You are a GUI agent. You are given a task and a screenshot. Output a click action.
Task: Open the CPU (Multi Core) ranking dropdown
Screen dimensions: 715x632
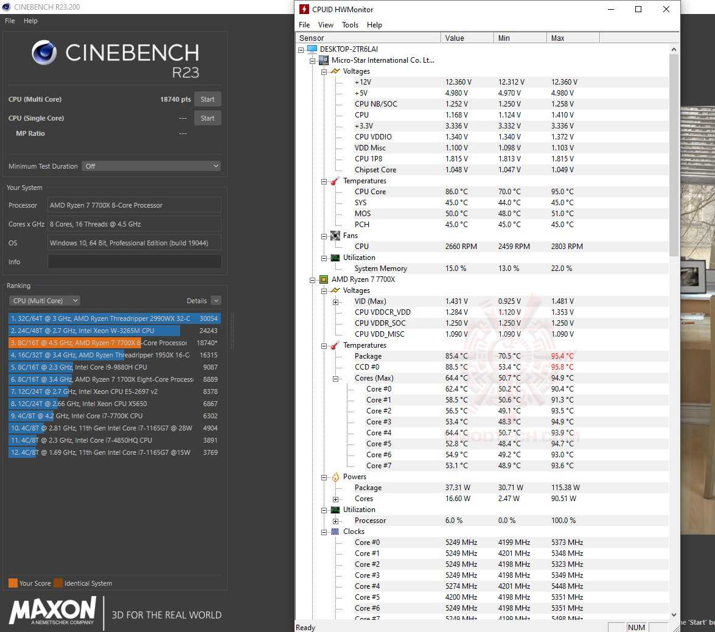point(44,301)
